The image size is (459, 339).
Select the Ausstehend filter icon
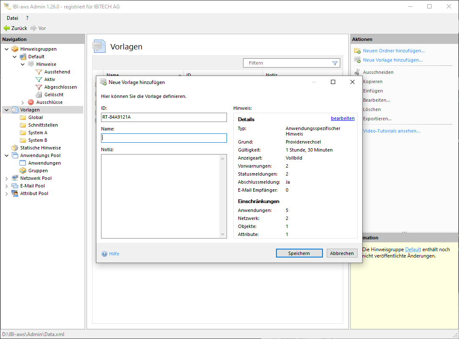point(39,72)
